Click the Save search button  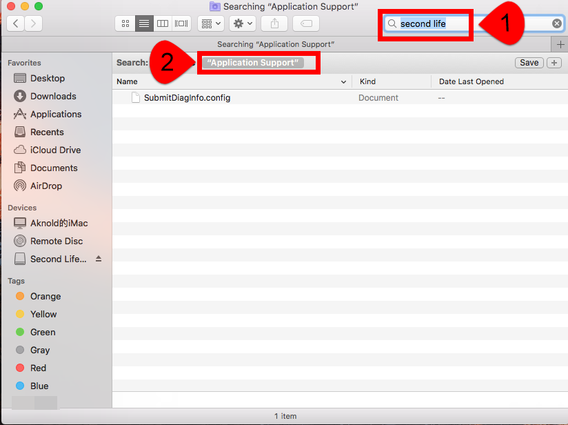click(529, 63)
